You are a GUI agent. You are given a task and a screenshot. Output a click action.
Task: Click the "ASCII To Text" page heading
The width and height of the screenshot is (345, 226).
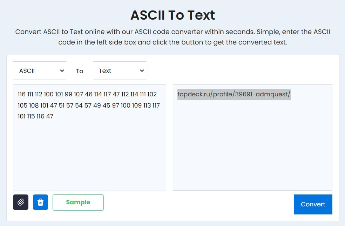coord(172,15)
